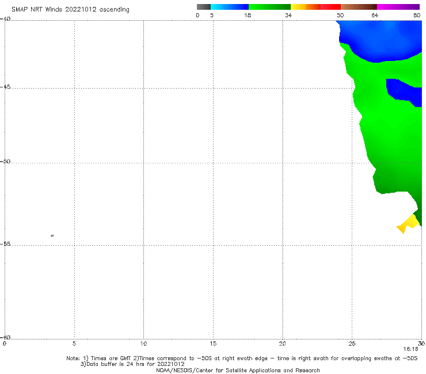Image resolution: width=426 pixels, height=374 pixels.
Task: Click the color bar label "80"
Action: tap(417, 15)
